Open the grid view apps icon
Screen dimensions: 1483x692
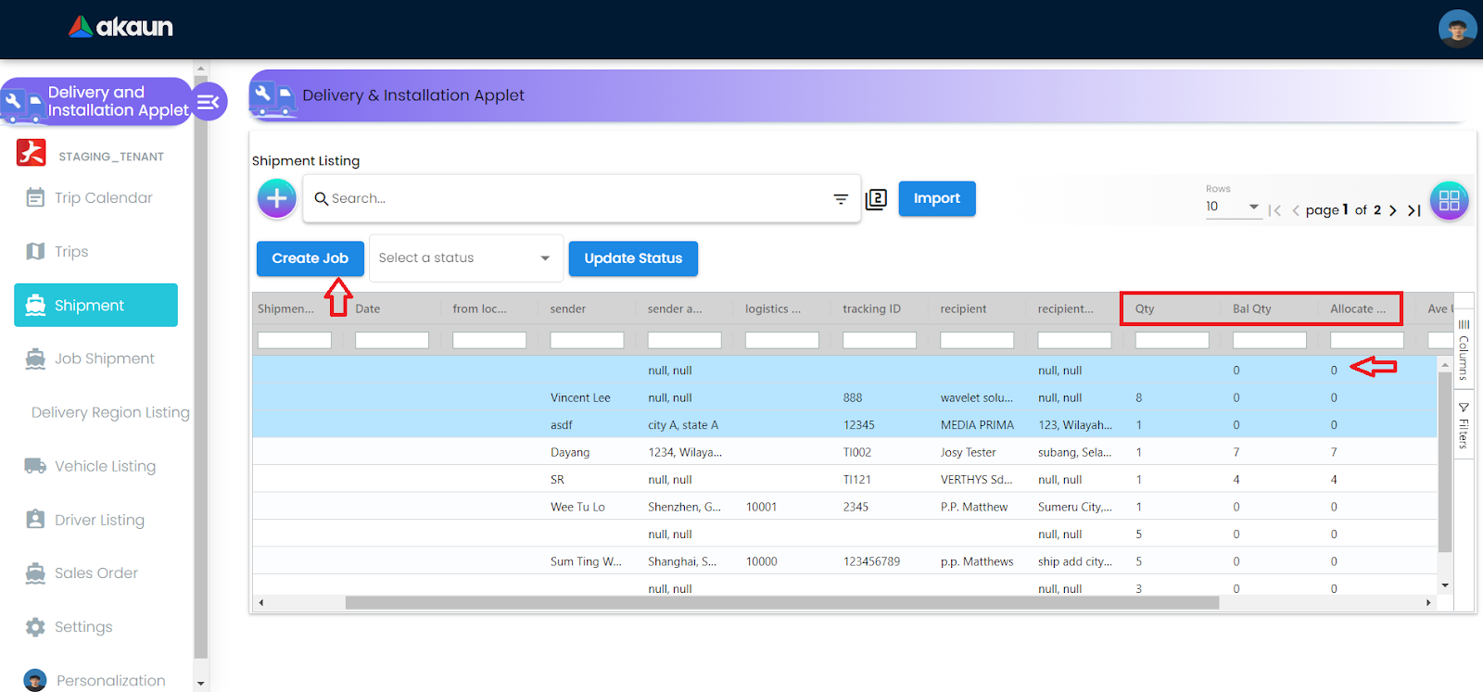tap(1449, 200)
